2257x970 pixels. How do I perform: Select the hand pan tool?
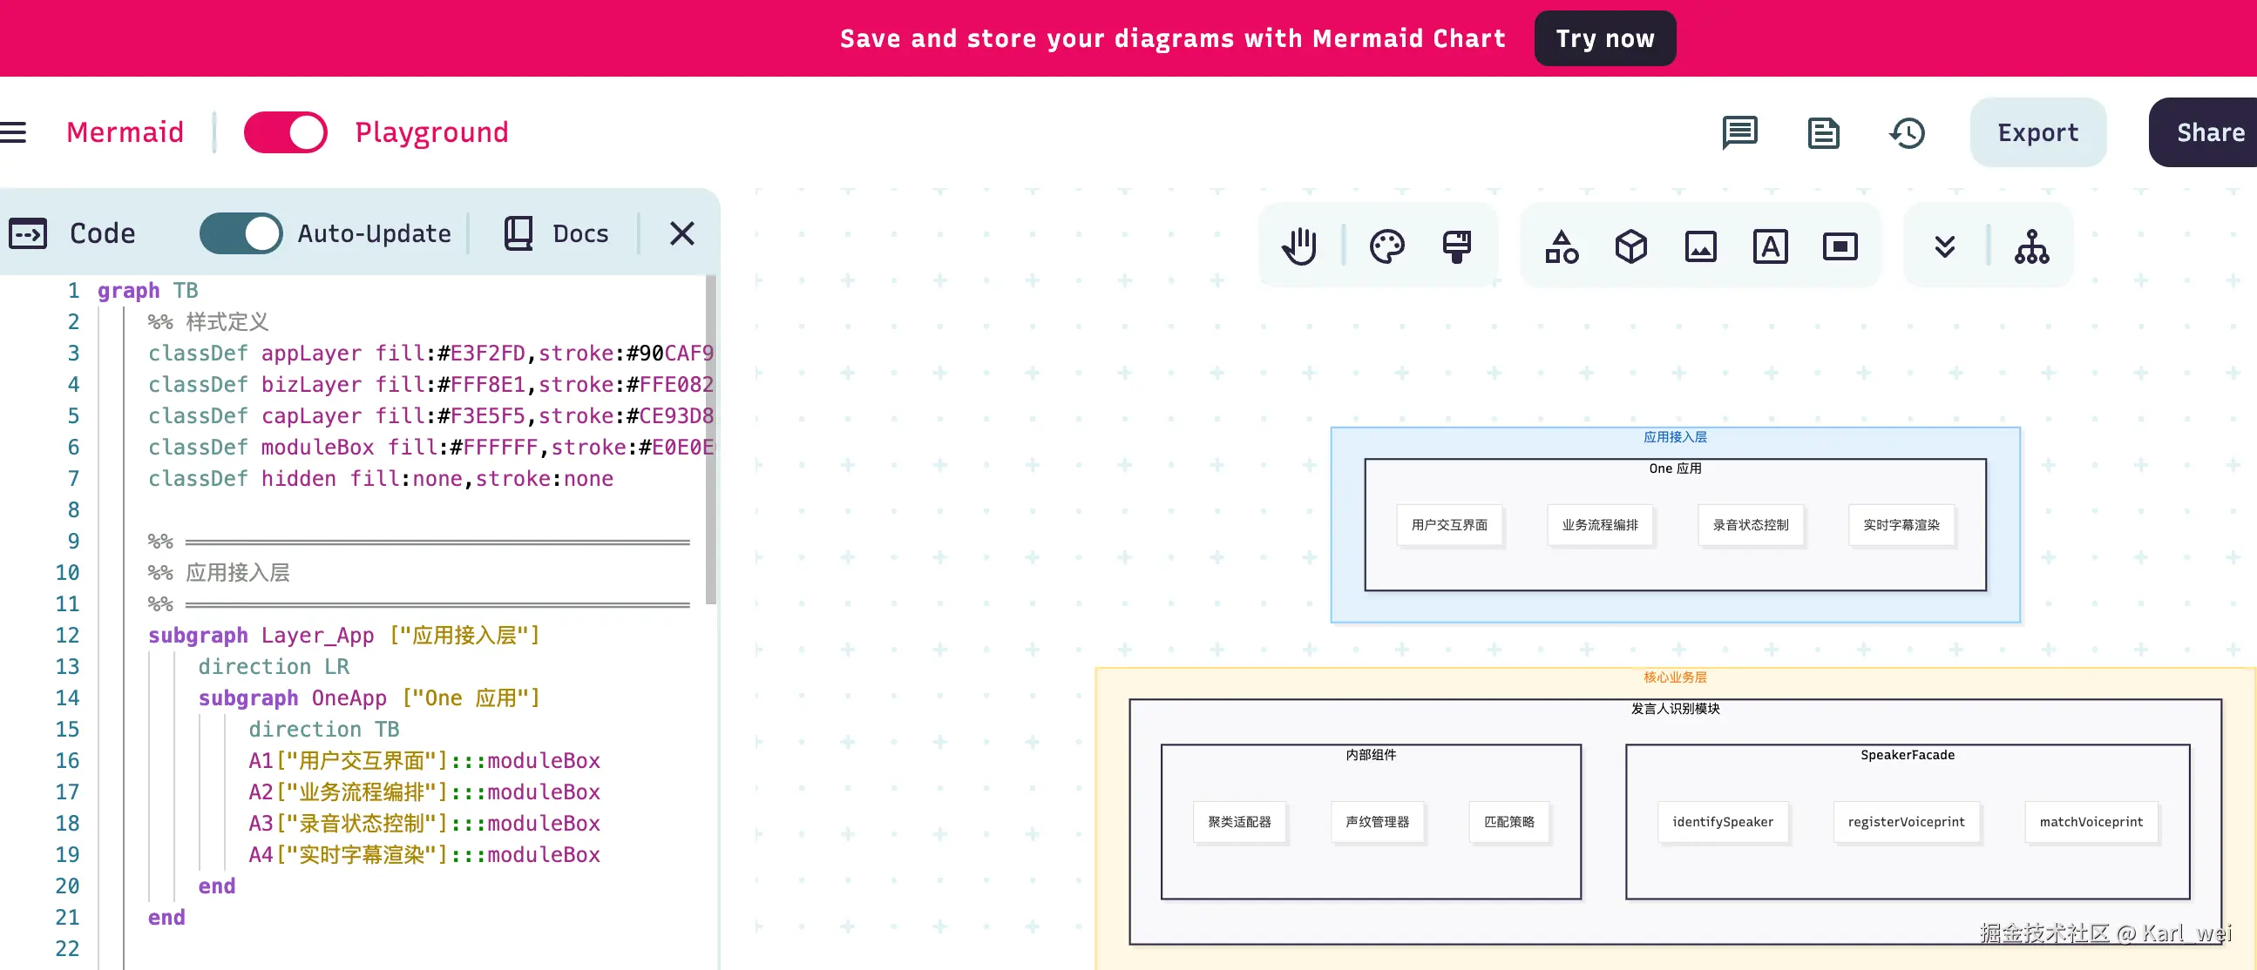[x=1299, y=246]
